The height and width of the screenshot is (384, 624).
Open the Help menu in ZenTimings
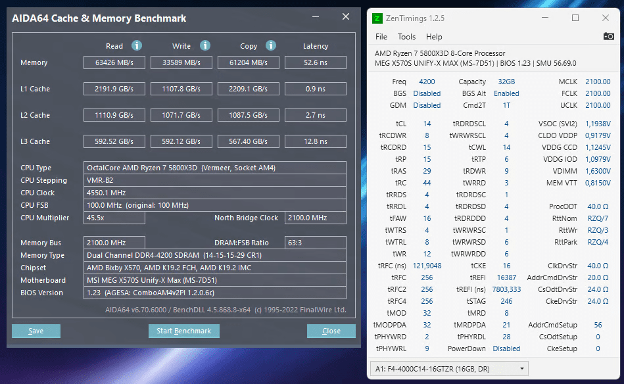[x=434, y=37]
